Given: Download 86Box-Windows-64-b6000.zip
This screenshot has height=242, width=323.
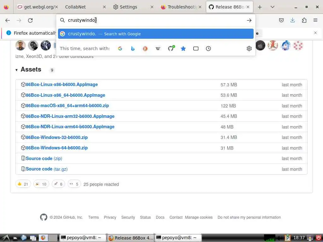Looking at the screenshot, I should [x=57, y=148].
